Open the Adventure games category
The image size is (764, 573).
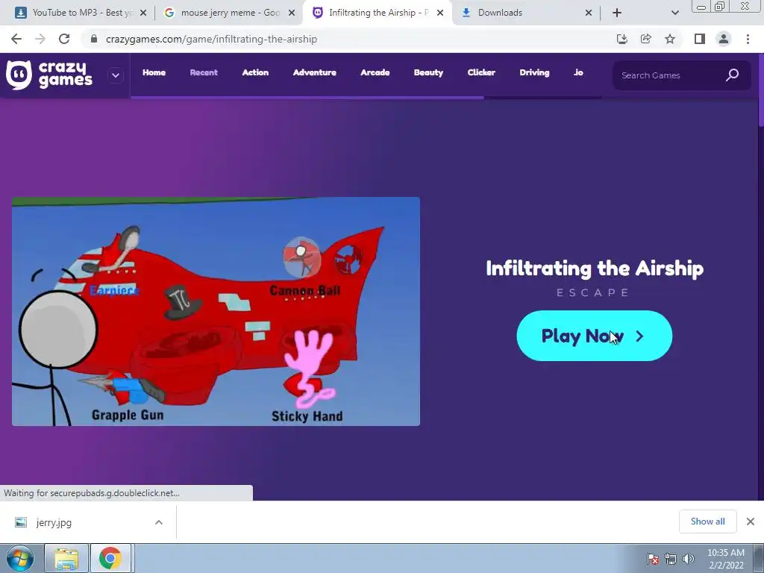[315, 72]
